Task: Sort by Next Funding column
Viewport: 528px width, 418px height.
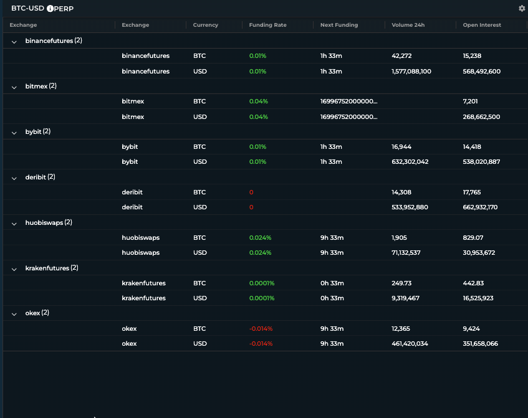Action: (338, 25)
